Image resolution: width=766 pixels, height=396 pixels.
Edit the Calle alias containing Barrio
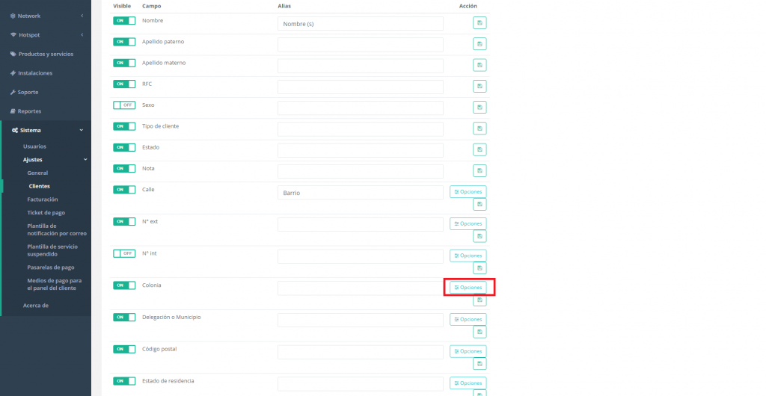(361, 193)
